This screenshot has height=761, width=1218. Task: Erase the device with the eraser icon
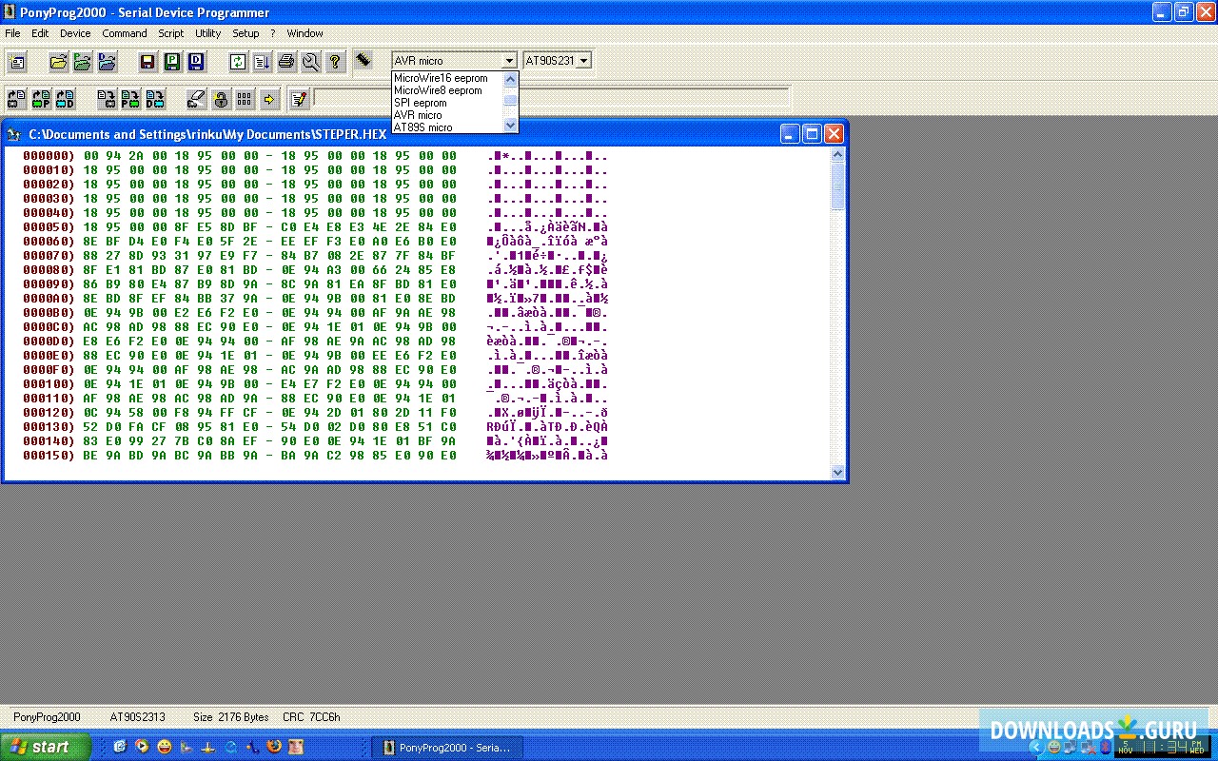[196, 98]
